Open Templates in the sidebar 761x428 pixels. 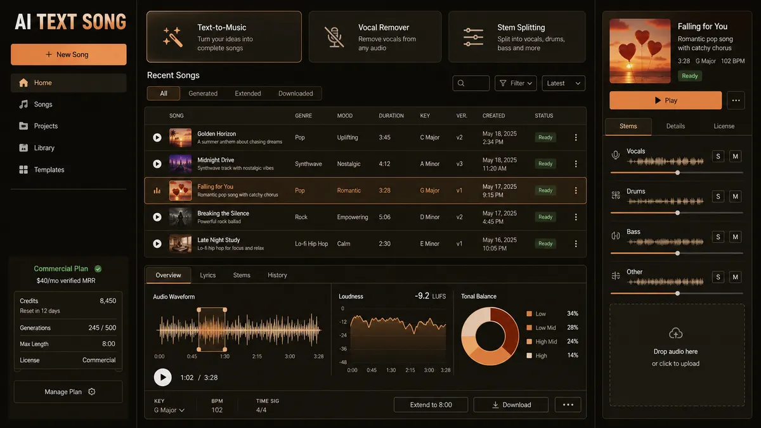tap(68, 169)
